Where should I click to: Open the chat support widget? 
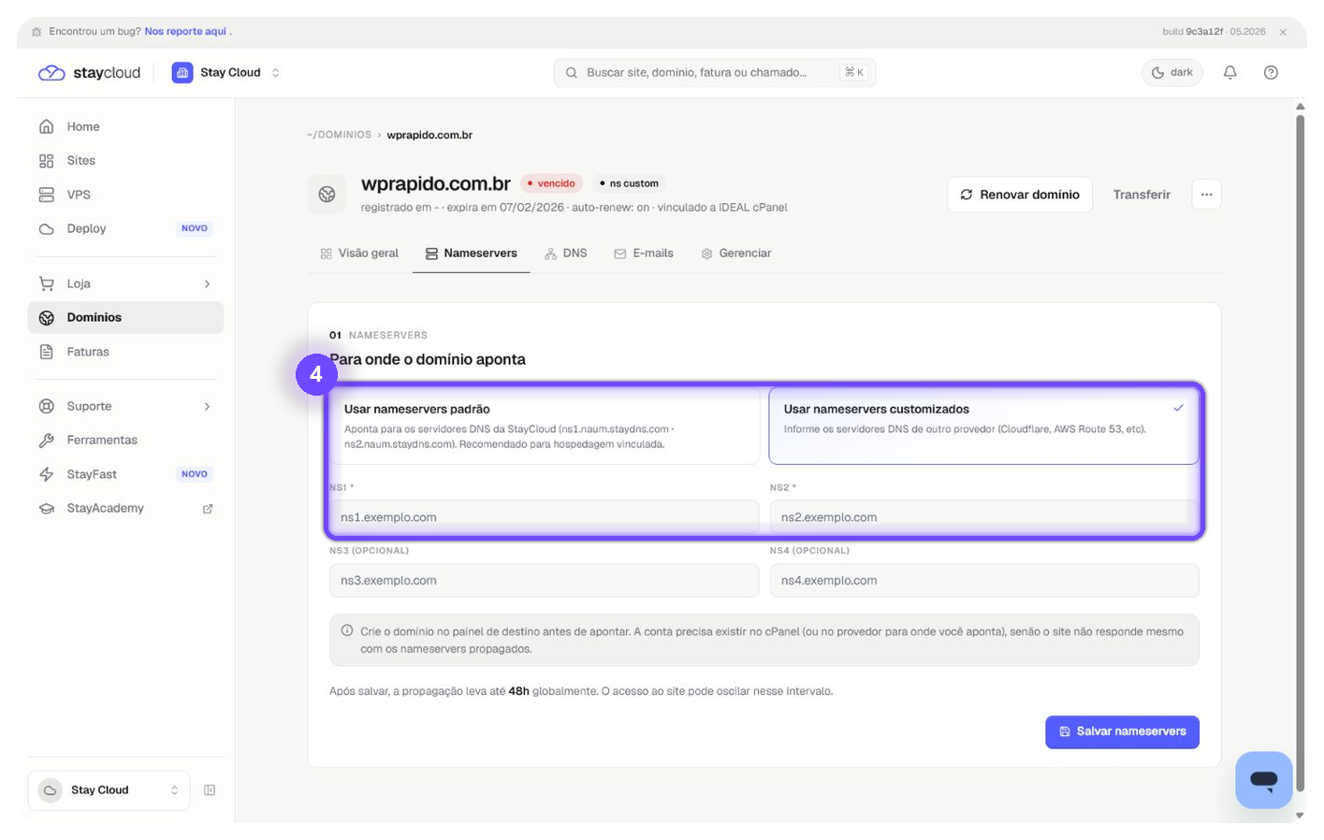1263,779
